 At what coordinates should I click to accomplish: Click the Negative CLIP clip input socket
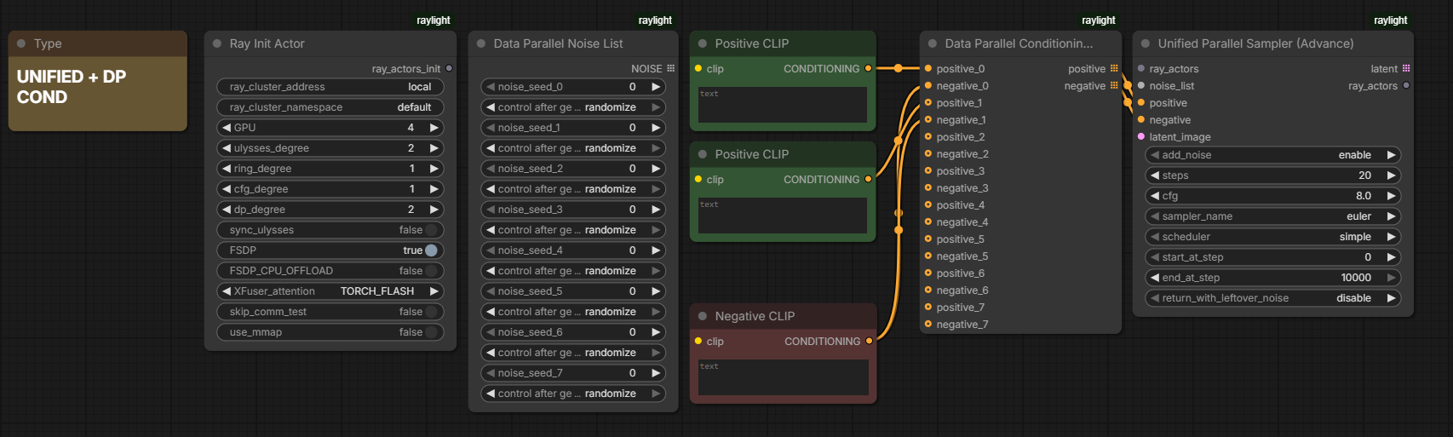click(698, 341)
